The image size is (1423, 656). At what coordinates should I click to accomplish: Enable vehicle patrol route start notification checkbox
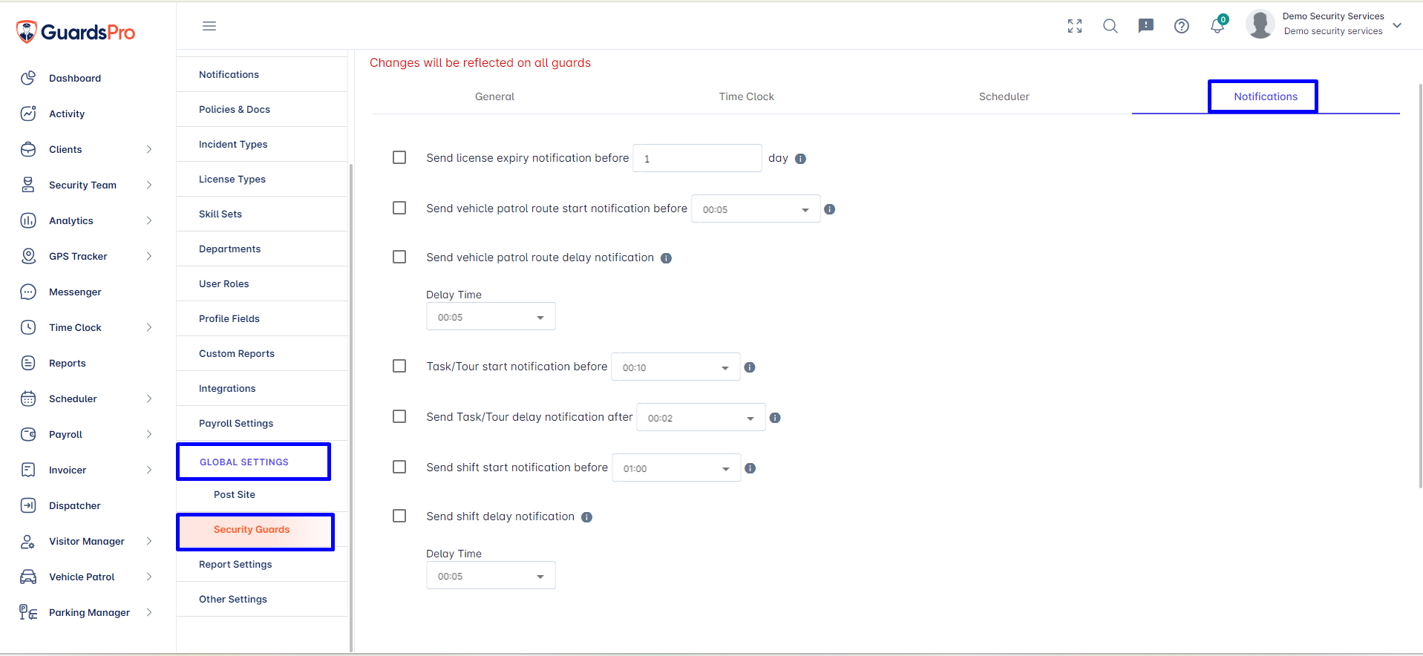[x=399, y=208]
